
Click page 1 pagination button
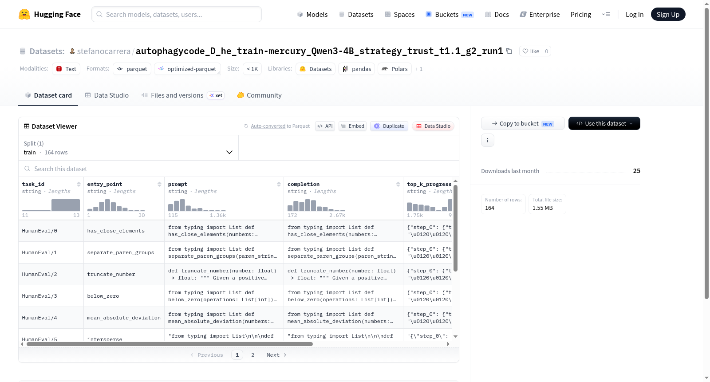coord(237,355)
